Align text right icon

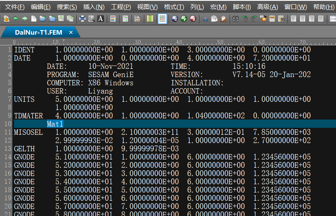pos(312,19)
